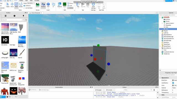
Task: Open the Toolbox filter options icon
Action: tap(26, 20)
